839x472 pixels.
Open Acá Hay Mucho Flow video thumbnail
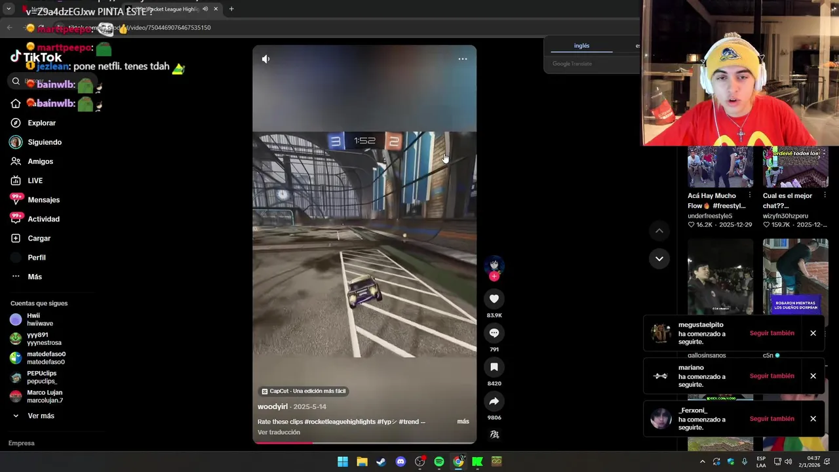click(720, 167)
